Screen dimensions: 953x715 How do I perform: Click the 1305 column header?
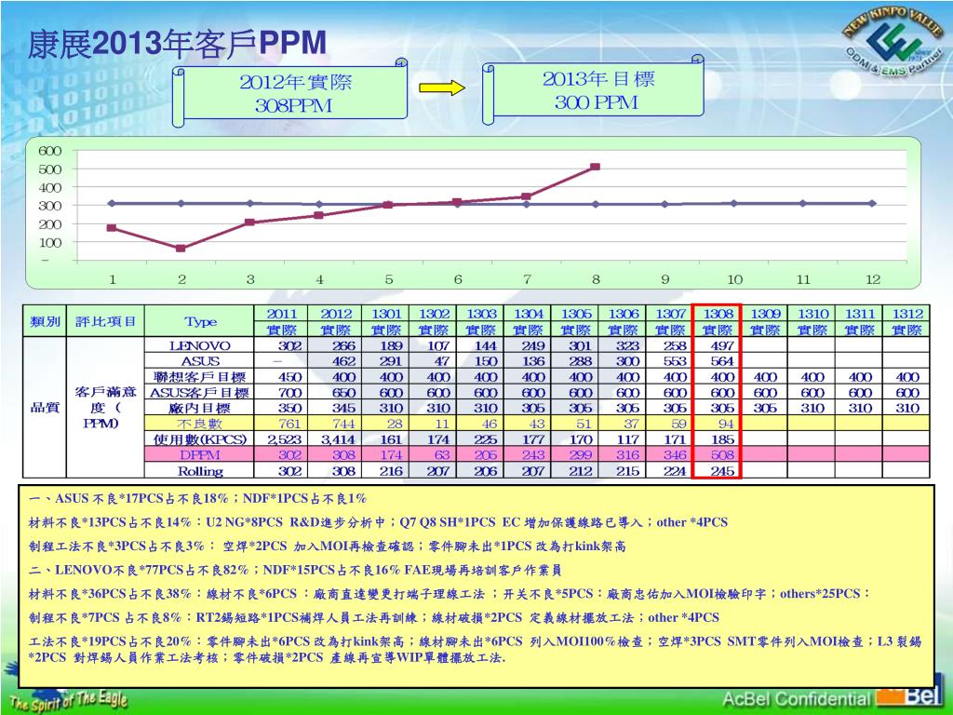point(575,314)
